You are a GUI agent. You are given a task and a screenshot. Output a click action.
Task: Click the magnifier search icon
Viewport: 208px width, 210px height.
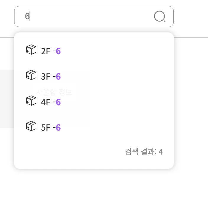click(x=160, y=17)
